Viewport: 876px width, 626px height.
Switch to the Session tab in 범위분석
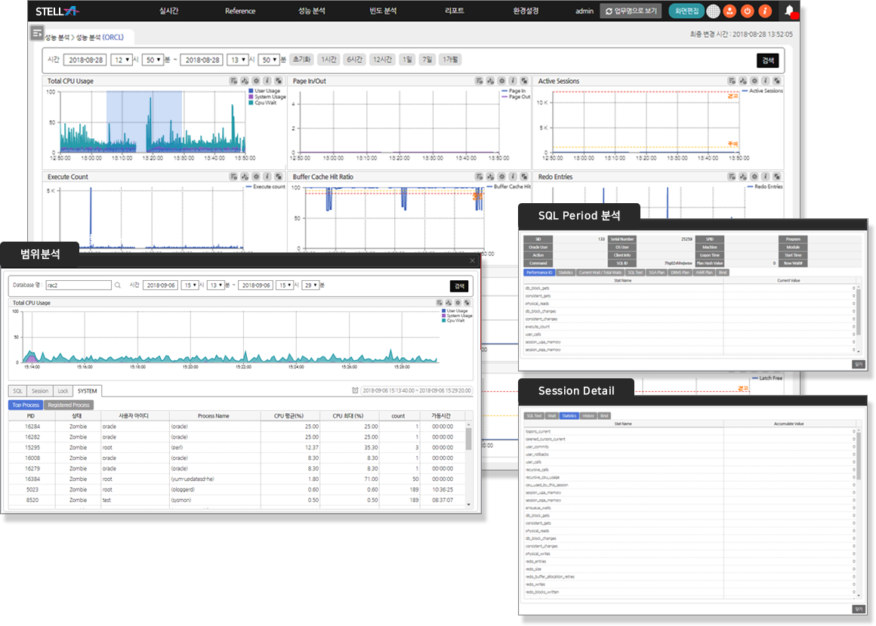pyautogui.click(x=40, y=391)
